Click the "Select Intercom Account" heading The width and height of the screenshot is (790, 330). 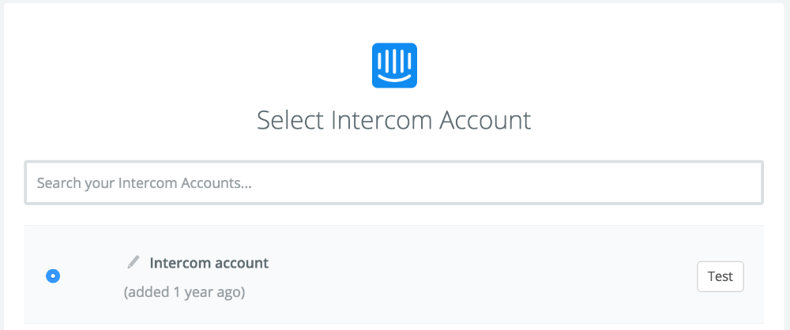click(x=394, y=121)
